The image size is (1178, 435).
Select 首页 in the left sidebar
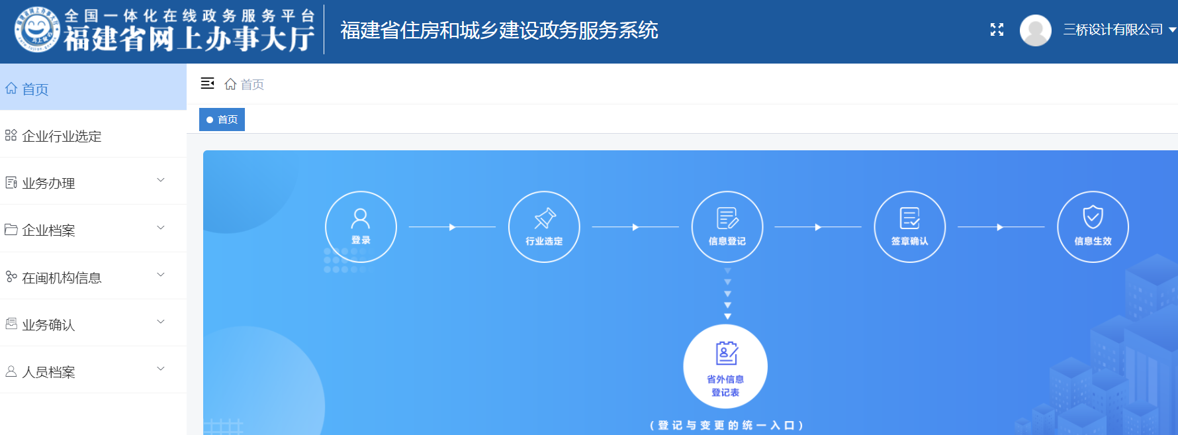pyautogui.click(x=36, y=89)
